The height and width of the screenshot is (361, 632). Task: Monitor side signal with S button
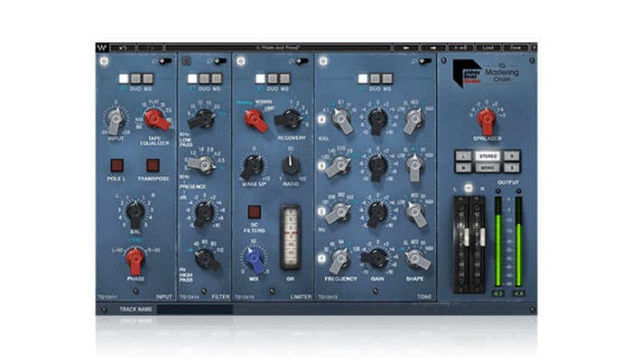point(512,168)
